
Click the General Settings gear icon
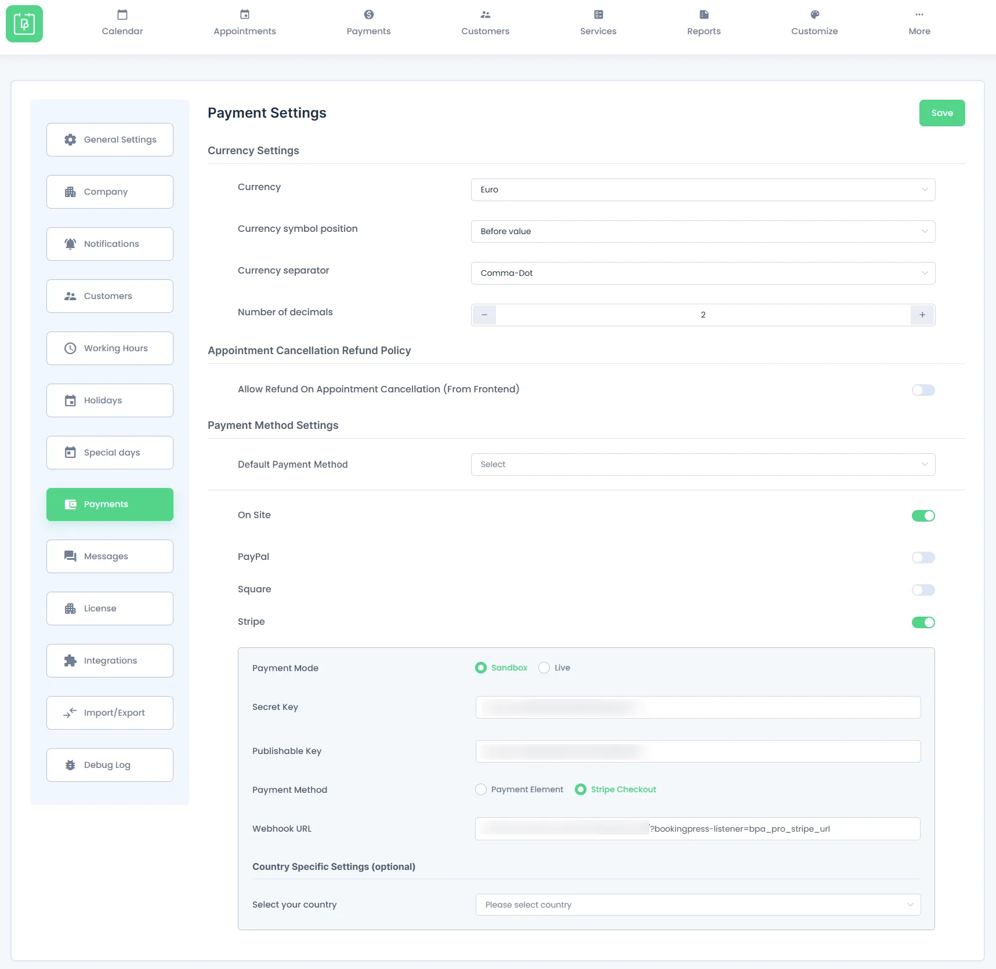70,140
